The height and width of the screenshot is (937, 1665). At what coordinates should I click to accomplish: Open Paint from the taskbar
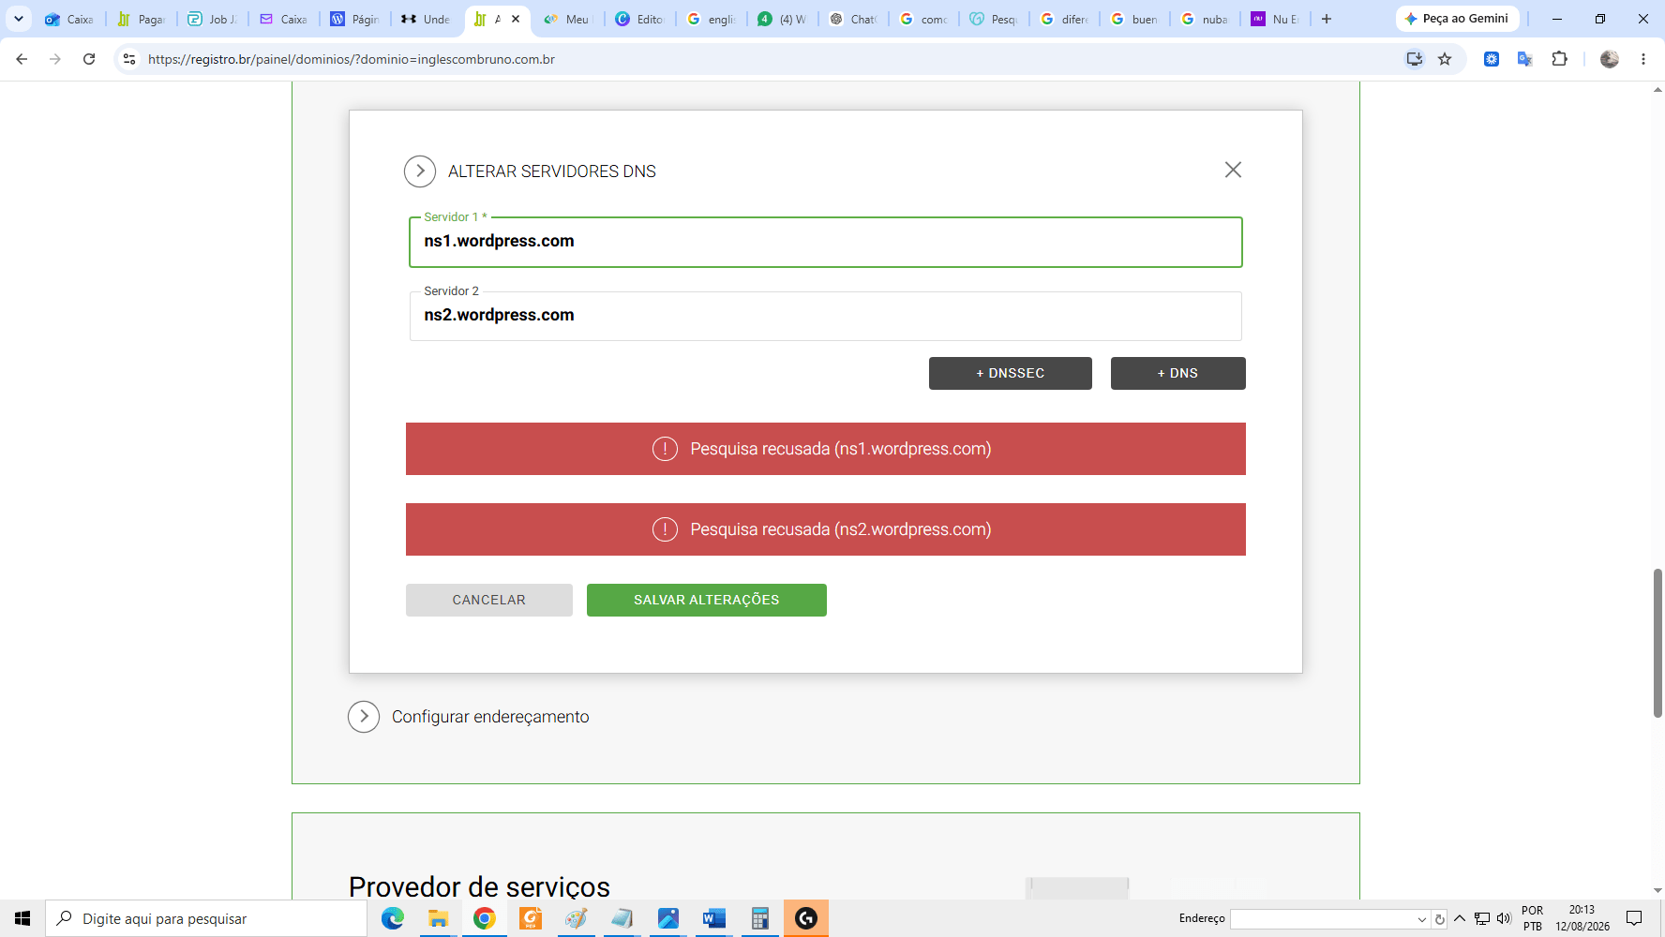[577, 918]
